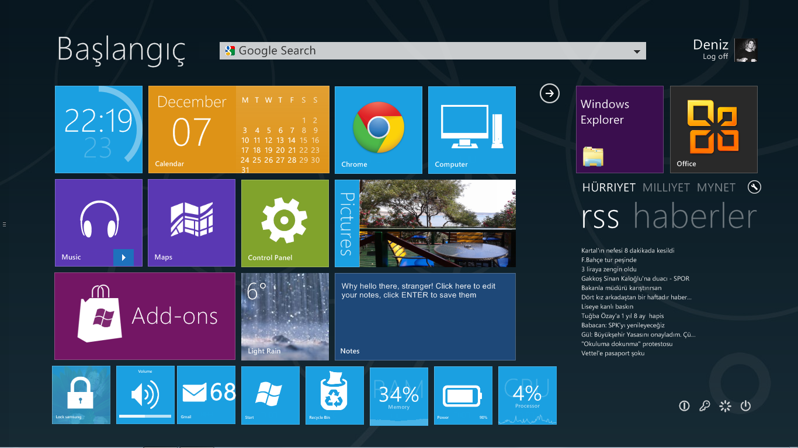Open headline "Dört kız arkadaştan bir haftadır haber..."
This screenshot has width=798, height=448.
(637, 297)
